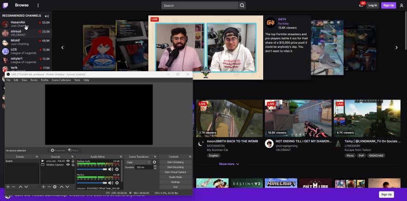Click Sign Up in Twitch top bar
407x201 pixels.
388,5
